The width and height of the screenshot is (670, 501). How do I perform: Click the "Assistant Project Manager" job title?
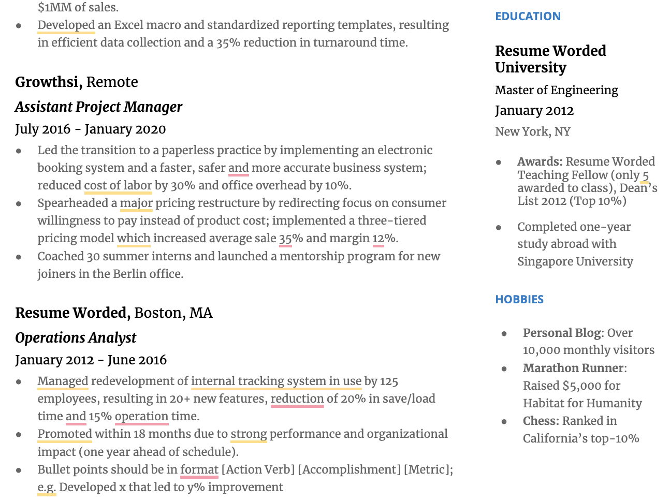click(98, 107)
